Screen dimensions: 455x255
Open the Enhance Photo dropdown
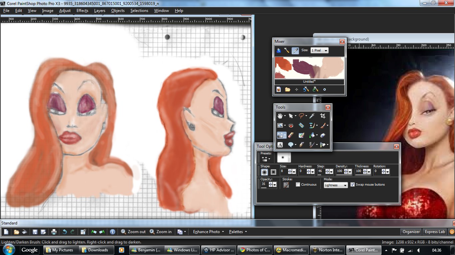click(x=209, y=232)
